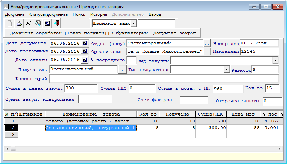The height and width of the screenshot is (164, 287).
Task: Click the Накладная field with 12345
Action: 259,52
